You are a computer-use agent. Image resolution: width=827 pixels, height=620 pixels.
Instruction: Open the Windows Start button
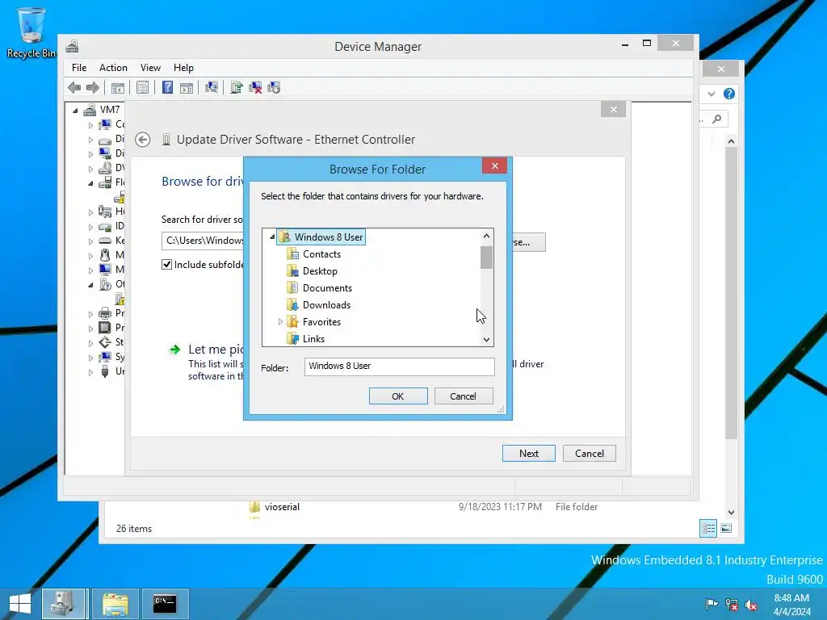[20, 604]
